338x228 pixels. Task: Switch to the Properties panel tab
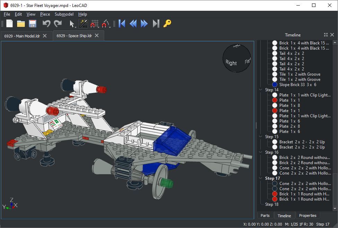[x=307, y=216]
